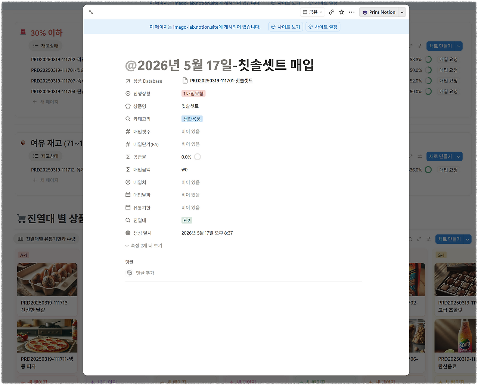Change the 생활용품 category tag
The width and height of the screenshot is (478, 385).
point(192,119)
